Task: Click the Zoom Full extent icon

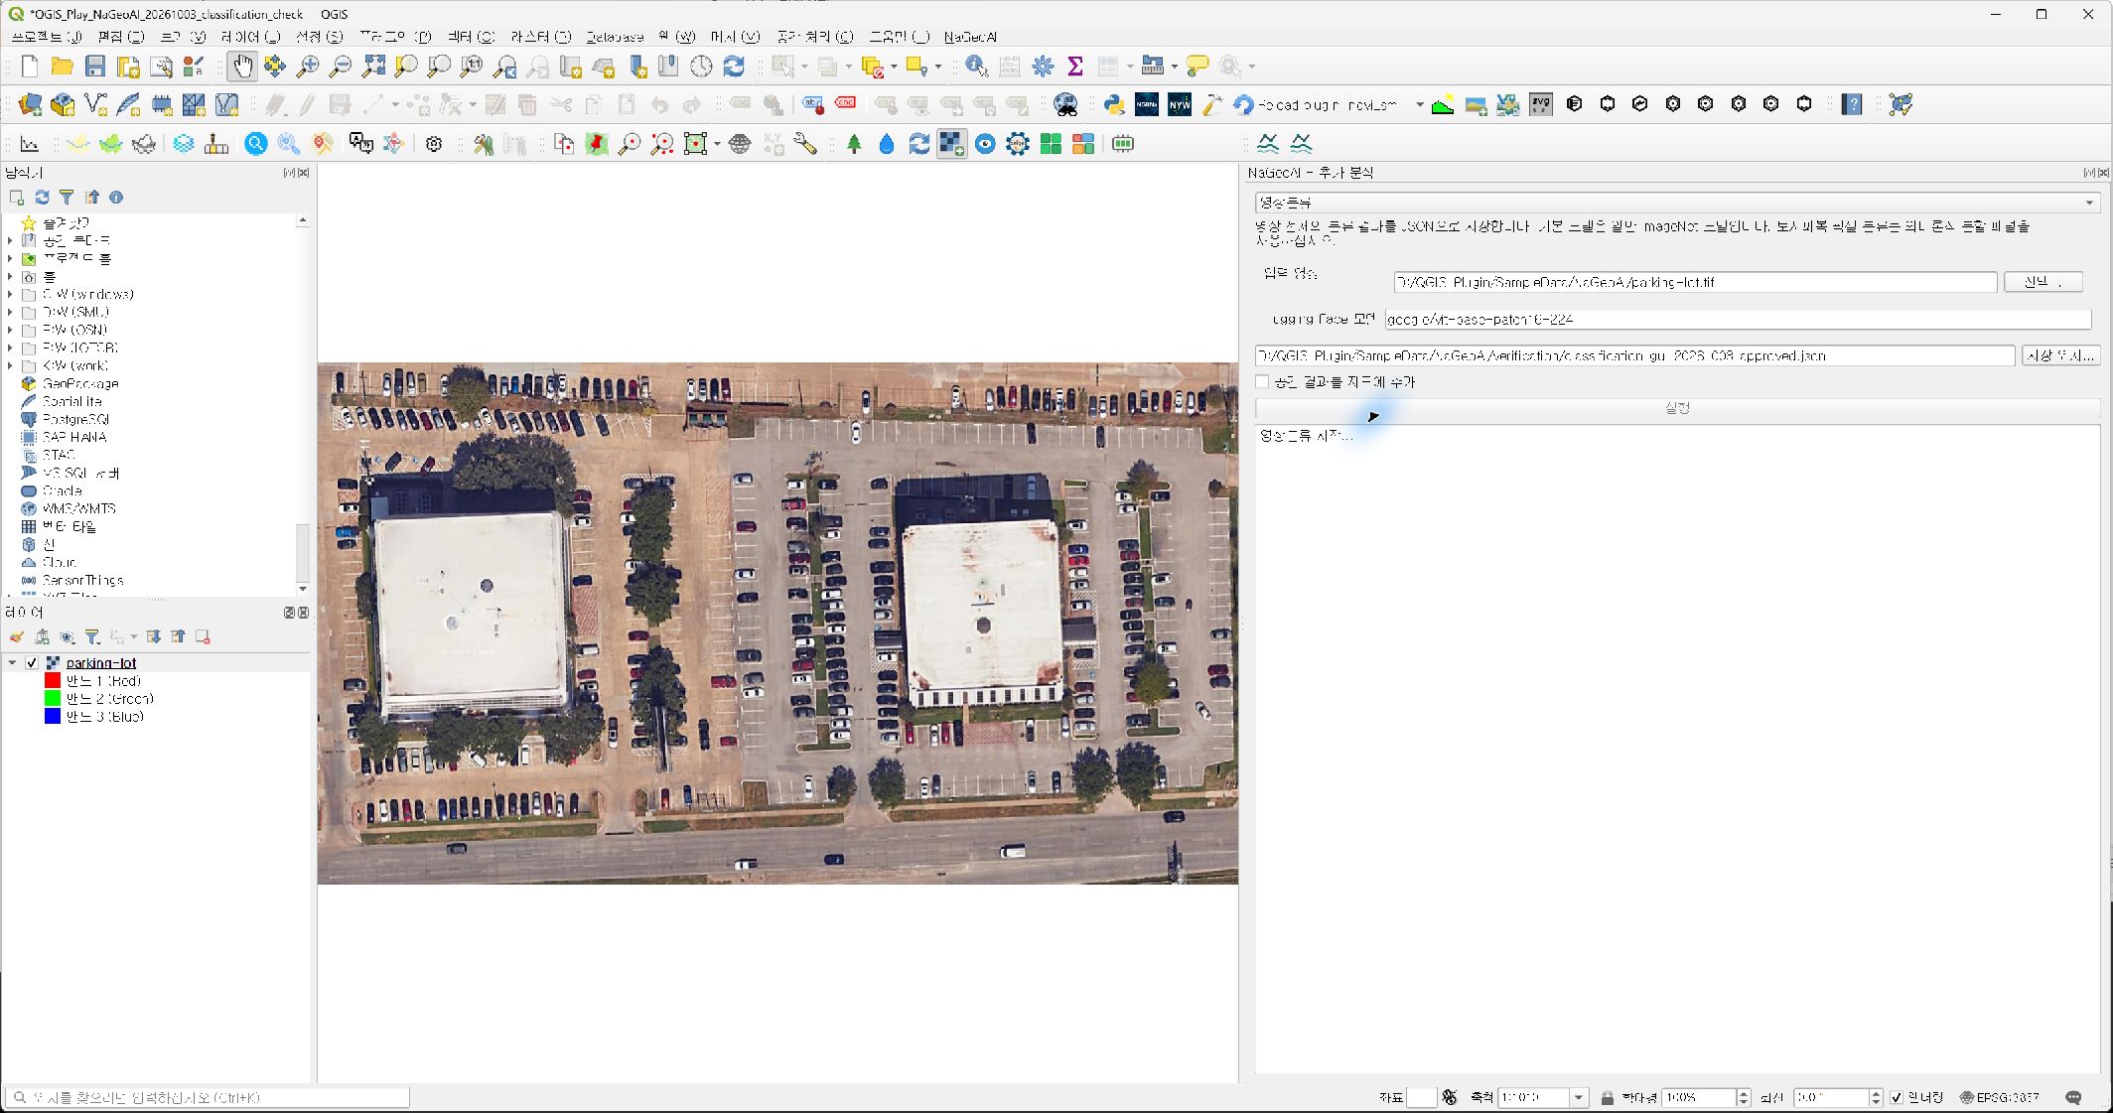Action: pyautogui.click(x=373, y=67)
